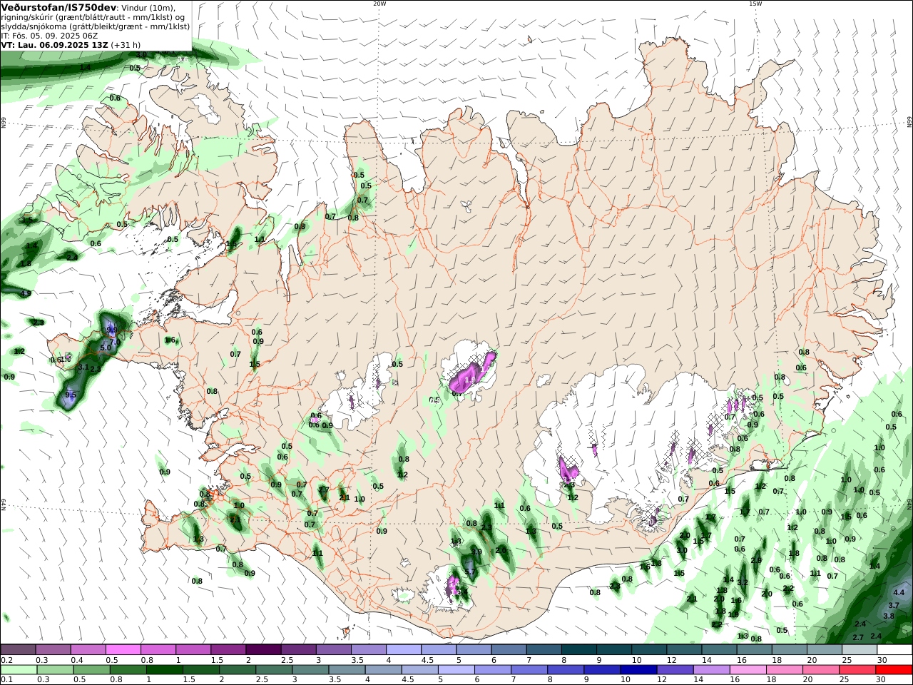Click the 'VT: Lau. 06.09.2025 13Z' valid time line
Image resolution: width=913 pixels, height=685 pixels.
click(55, 44)
